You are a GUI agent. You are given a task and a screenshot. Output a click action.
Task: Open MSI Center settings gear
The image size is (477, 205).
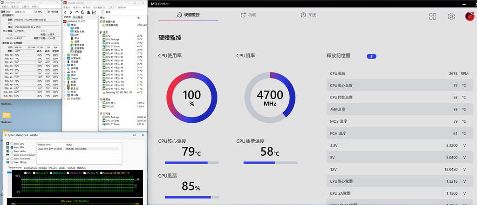[451, 16]
